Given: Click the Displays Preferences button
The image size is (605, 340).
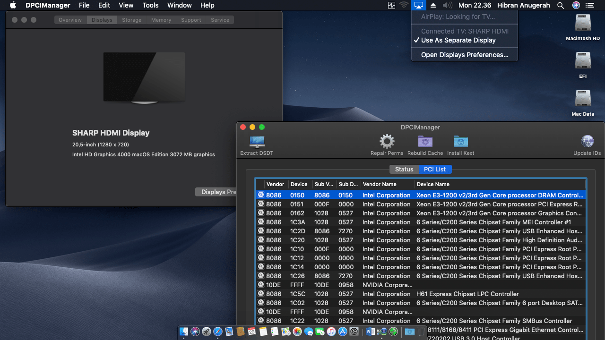Looking at the screenshot, I should tap(216, 192).
